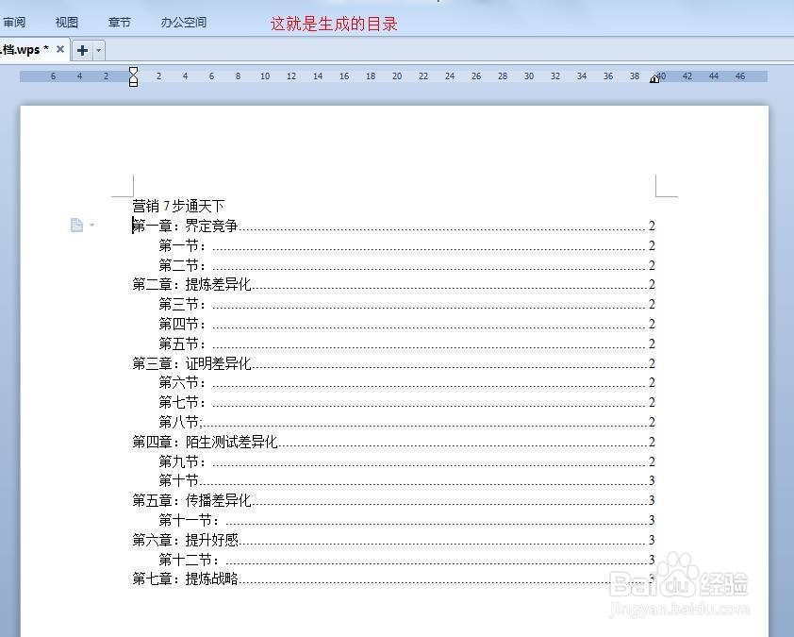The width and height of the screenshot is (794, 637).
Task: Jump to TOC entry 第十一节
Action: pyautogui.click(x=406, y=520)
